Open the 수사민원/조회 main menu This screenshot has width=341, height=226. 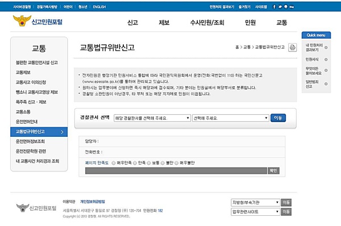(x=207, y=23)
